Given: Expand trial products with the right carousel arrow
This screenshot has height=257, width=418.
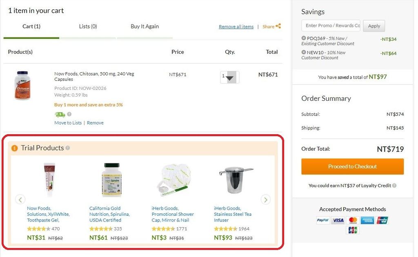Looking at the screenshot, I should [265, 199].
